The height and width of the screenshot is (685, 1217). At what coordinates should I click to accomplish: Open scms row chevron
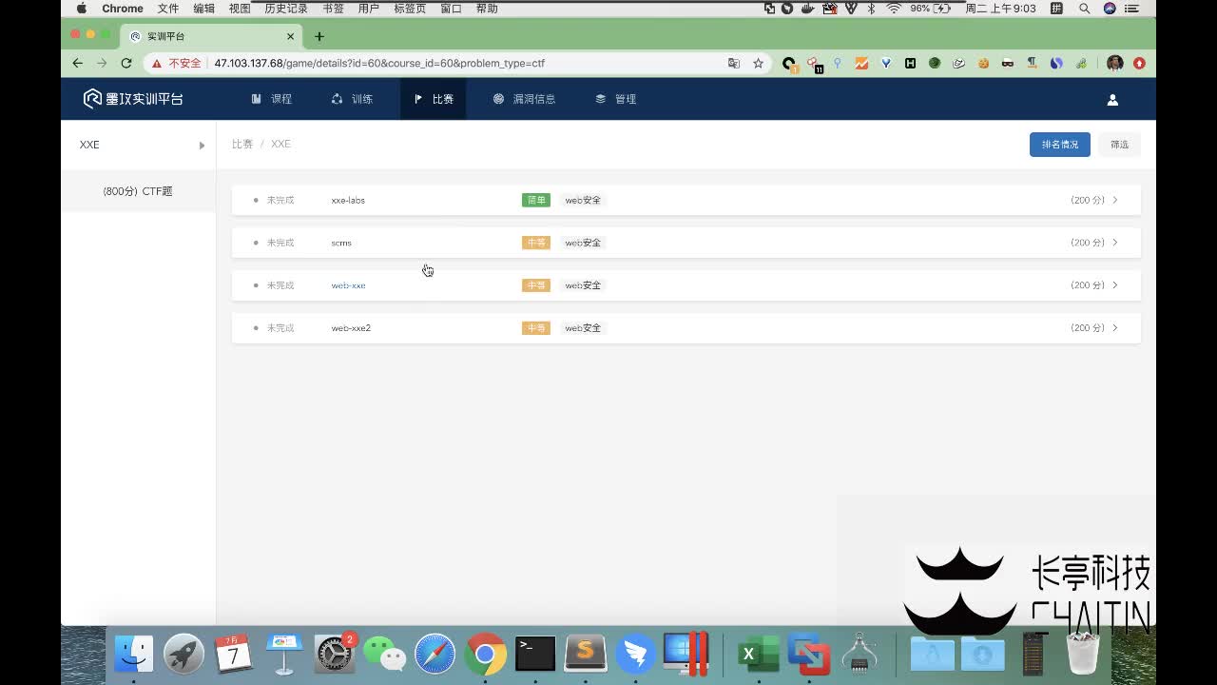(1115, 243)
